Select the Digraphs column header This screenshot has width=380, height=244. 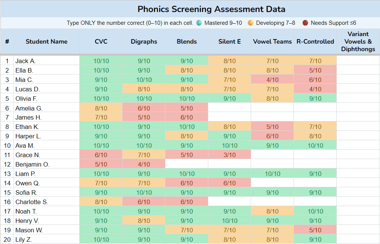(144, 41)
